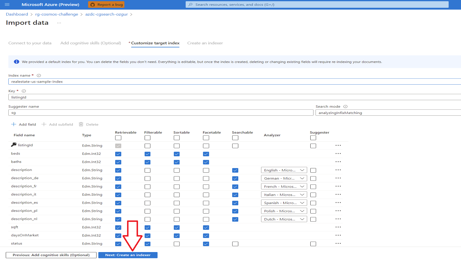Click the search resources bar at top
The image size is (461, 259).
pyautogui.click(x=317, y=4)
